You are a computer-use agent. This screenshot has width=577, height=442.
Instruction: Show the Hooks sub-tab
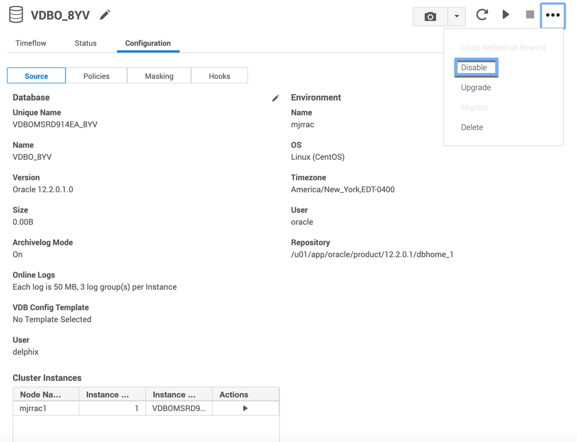pyautogui.click(x=220, y=76)
